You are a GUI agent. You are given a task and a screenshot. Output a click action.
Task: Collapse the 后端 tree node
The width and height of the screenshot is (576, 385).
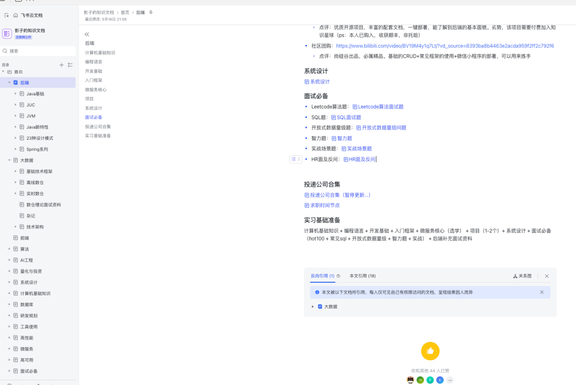10,83
